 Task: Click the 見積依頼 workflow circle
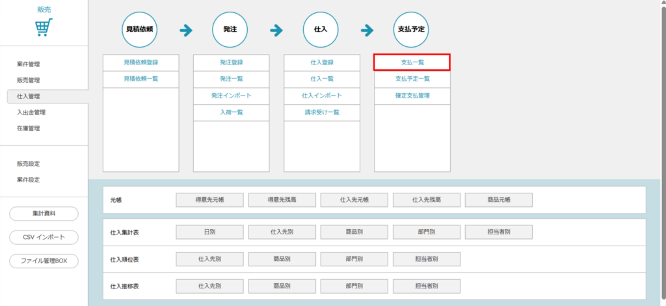(x=140, y=30)
